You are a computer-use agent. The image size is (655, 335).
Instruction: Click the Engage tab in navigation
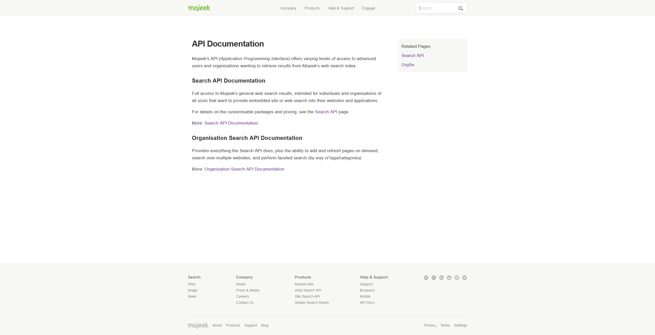(368, 8)
